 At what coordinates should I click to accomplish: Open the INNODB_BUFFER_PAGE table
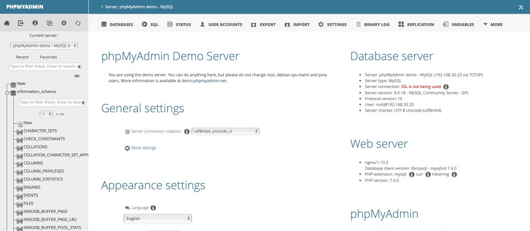point(45,211)
